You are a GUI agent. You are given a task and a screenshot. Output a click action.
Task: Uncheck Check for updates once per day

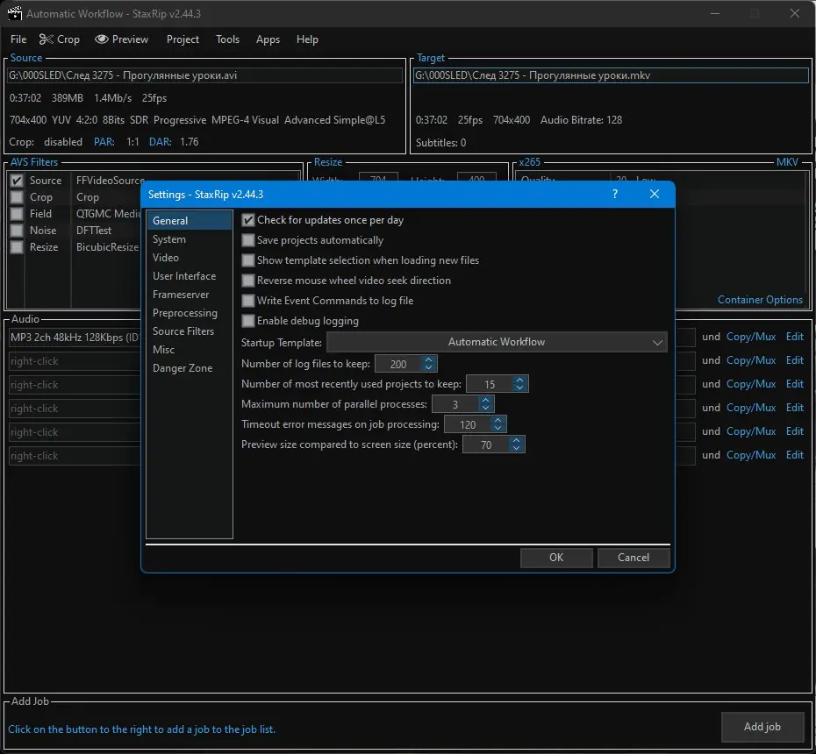pyautogui.click(x=248, y=220)
